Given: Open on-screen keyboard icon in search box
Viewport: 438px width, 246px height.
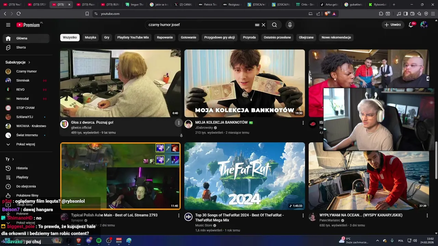Looking at the screenshot, I should (257, 25).
